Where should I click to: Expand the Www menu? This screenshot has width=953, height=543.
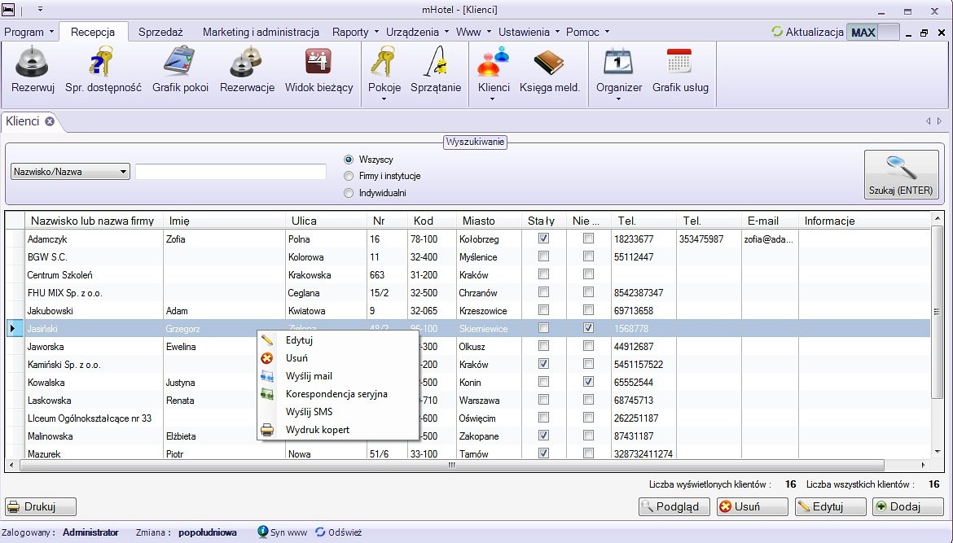[474, 33]
